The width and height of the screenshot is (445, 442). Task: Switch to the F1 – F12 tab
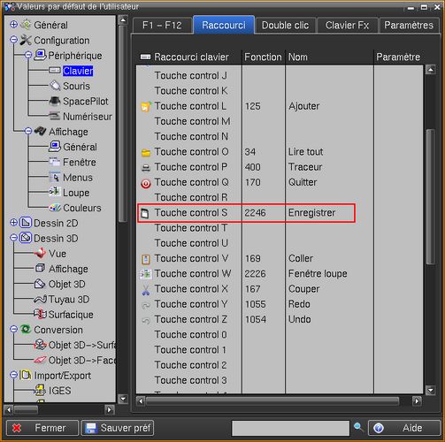[162, 26]
